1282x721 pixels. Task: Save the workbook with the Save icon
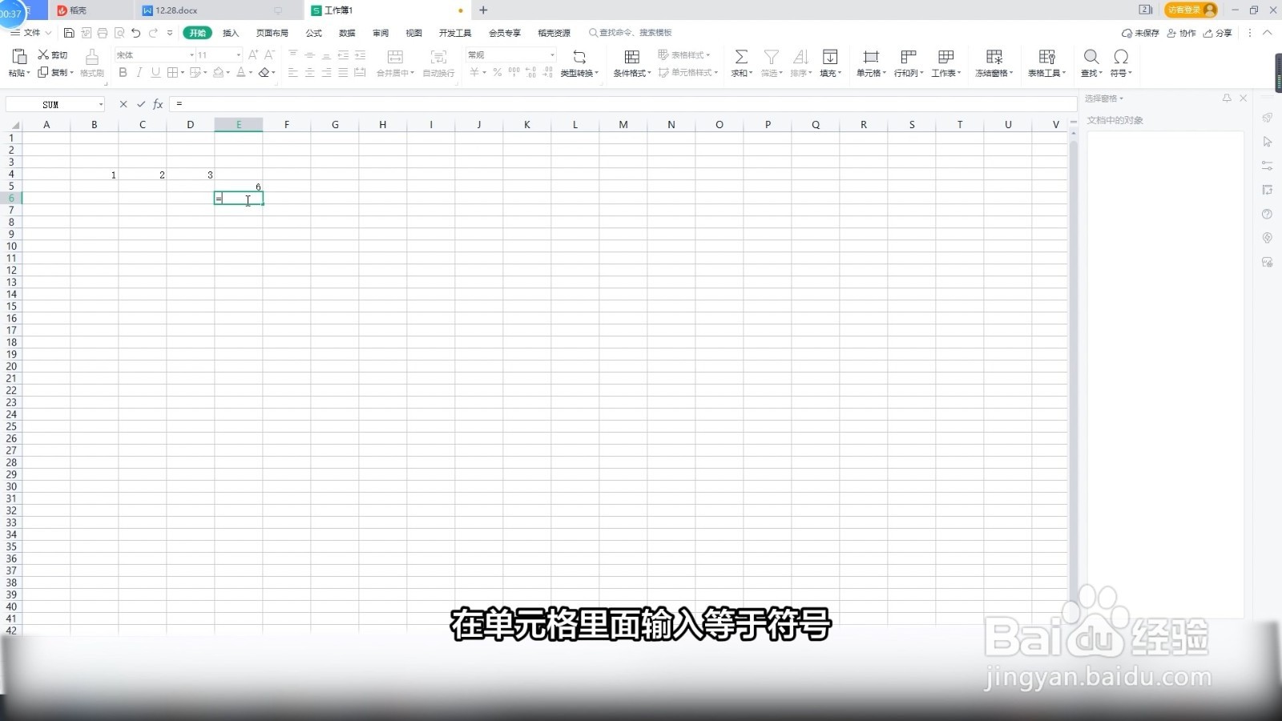coord(69,33)
